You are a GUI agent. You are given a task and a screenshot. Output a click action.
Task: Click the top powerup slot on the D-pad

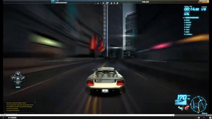[18, 74]
